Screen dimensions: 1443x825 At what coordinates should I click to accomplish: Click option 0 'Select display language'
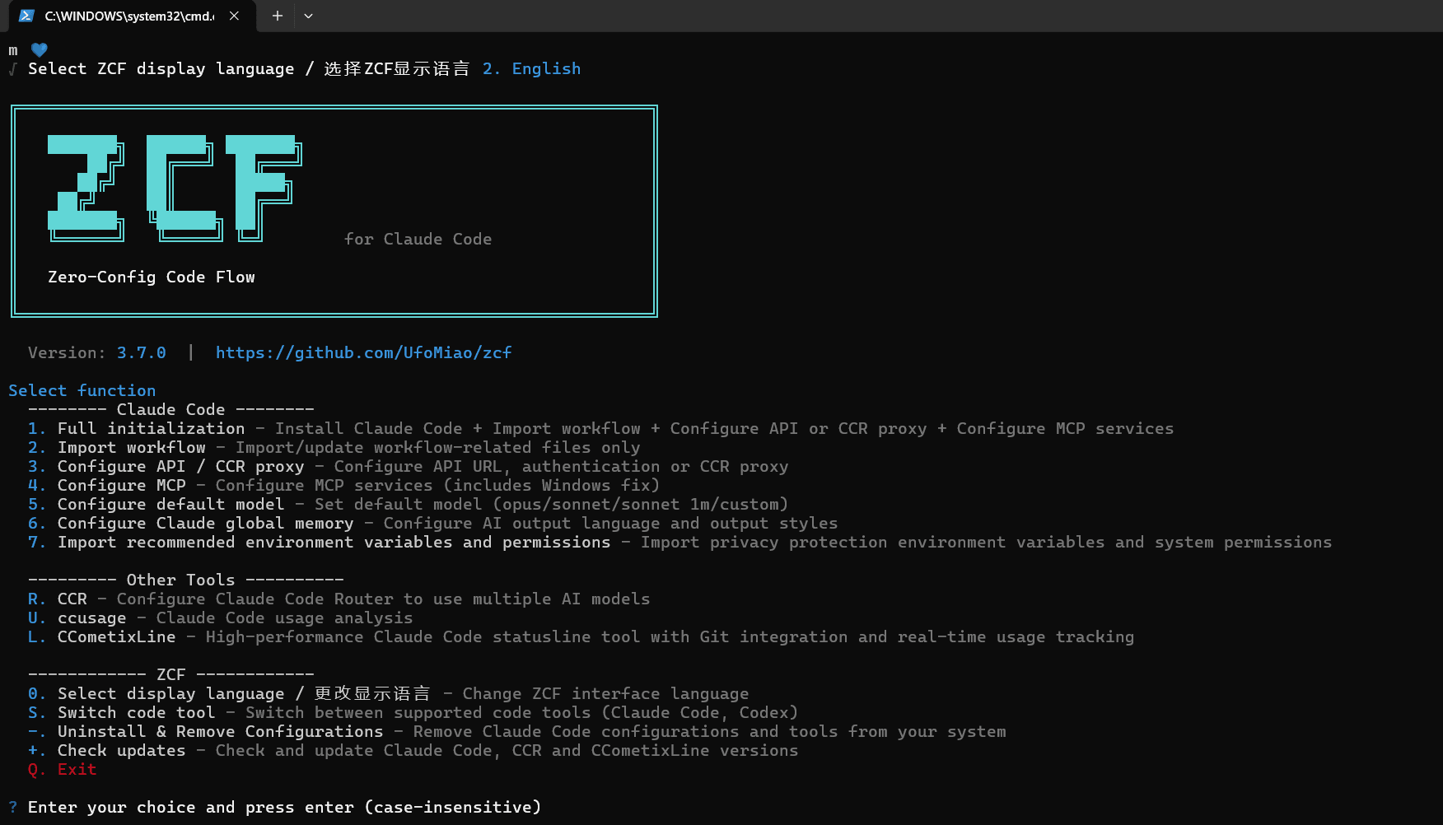point(388,693)
